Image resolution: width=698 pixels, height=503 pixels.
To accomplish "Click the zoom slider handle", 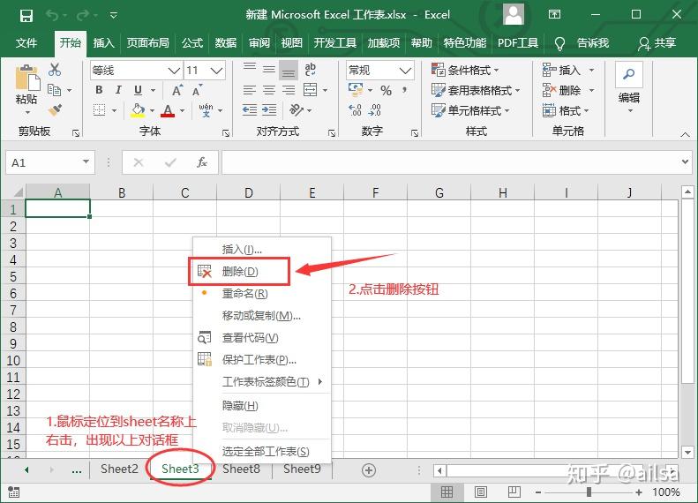I will coord(589,492).
